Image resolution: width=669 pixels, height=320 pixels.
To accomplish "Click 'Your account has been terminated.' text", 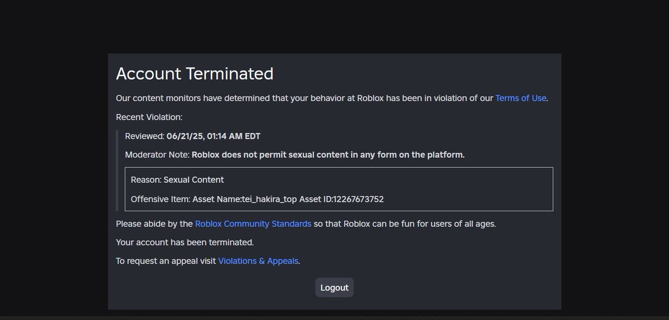I will 185,243.
